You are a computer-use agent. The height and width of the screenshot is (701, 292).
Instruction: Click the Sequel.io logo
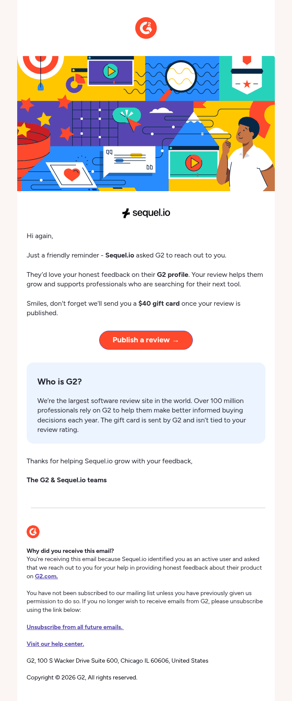tap(146, 213)
